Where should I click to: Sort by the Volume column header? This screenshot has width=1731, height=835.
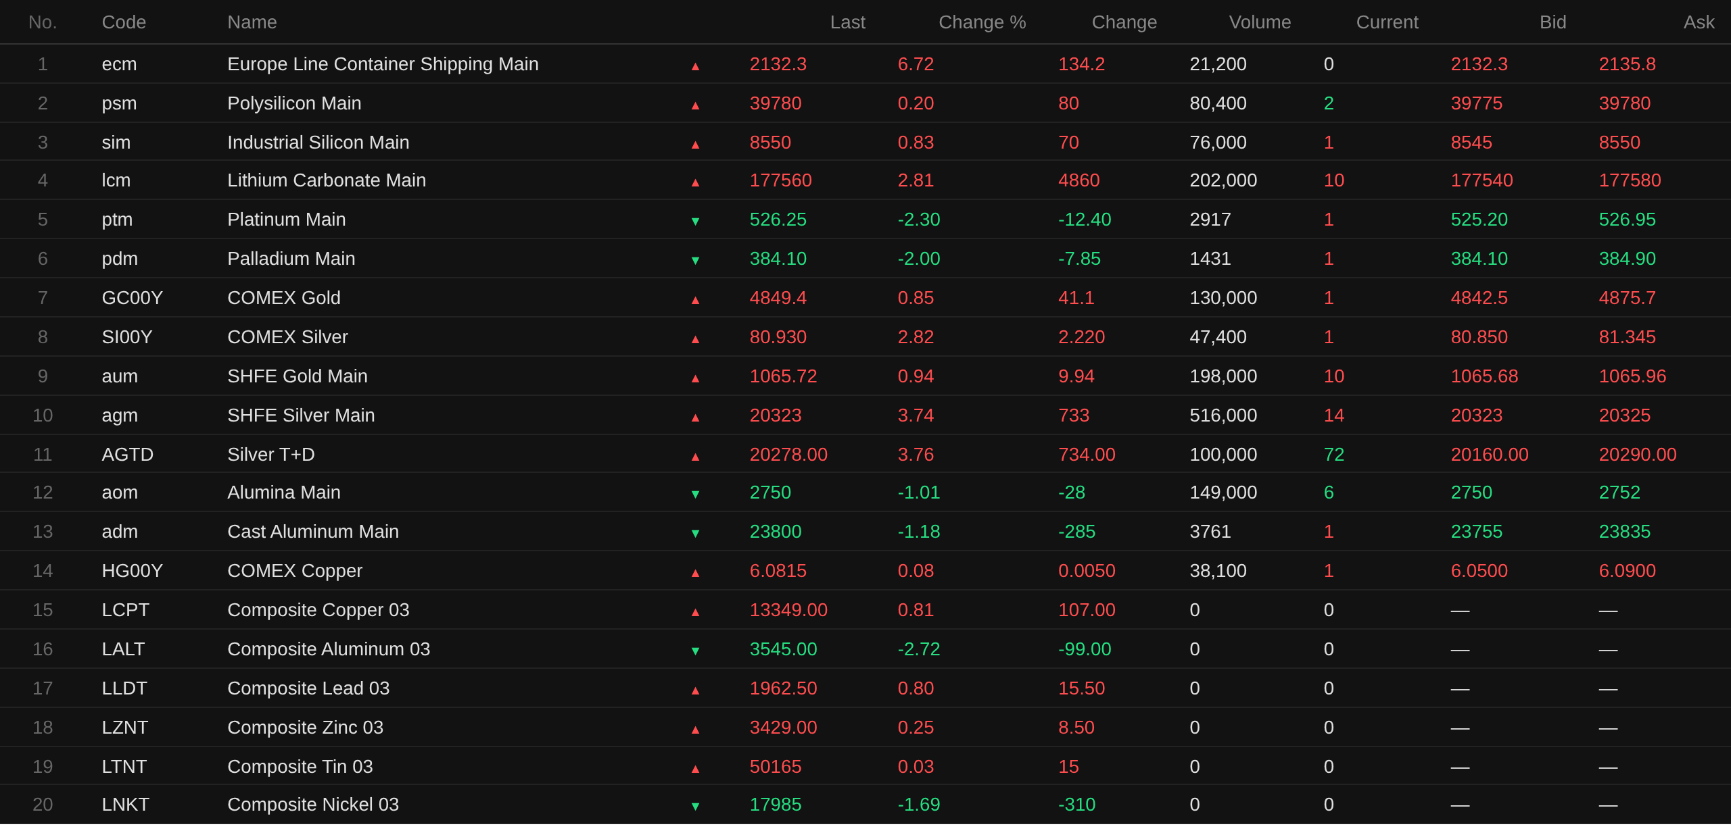[x=1260, y=22]
